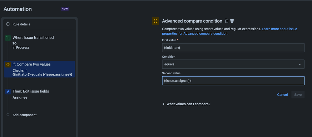Cancel the condition changes

pos(282,95)
